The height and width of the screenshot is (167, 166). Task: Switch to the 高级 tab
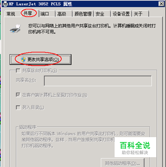64,14
